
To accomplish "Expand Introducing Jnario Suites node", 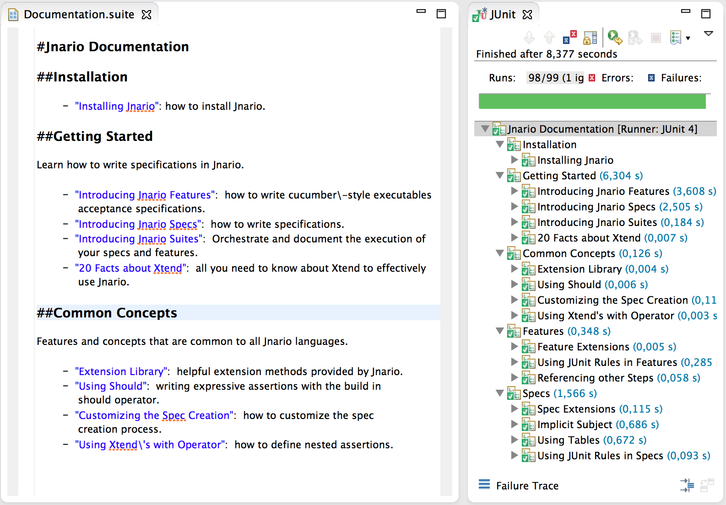I will click(x=515, y=222).
